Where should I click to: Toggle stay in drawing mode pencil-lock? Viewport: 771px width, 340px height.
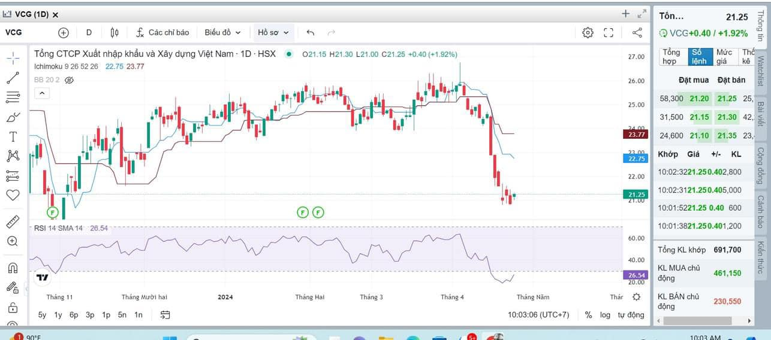click(13, 287)
